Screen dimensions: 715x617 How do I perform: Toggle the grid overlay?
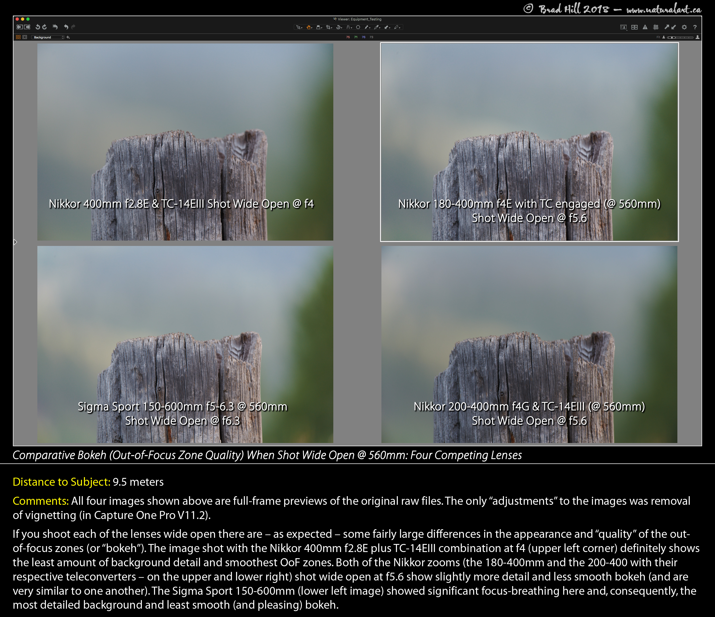656,27
